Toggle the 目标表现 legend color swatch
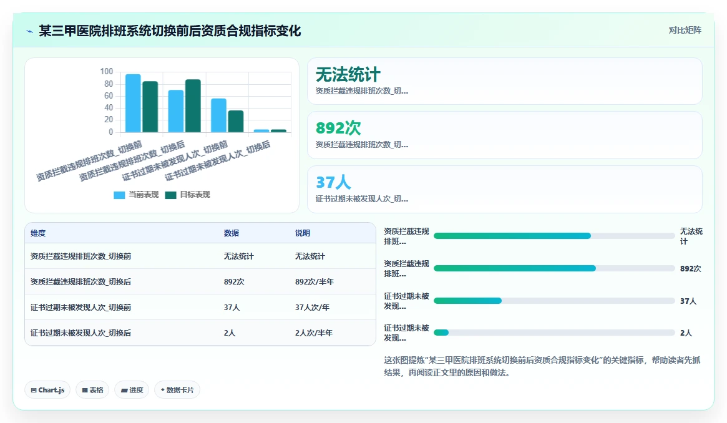 [170, 195]
